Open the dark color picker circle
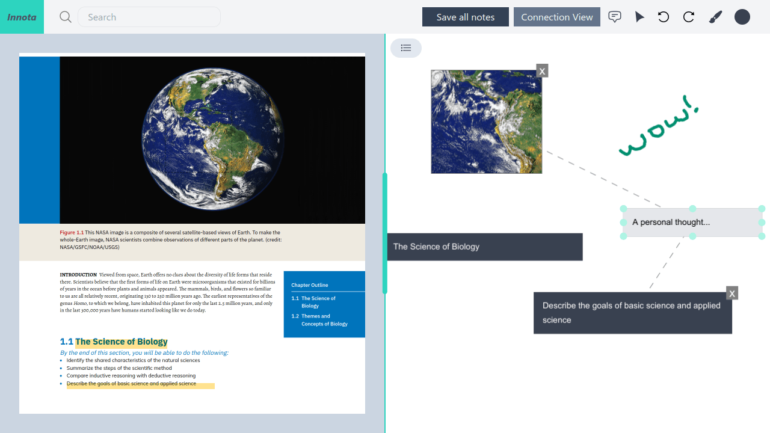Viewport: 770px width, 433px height. tap(742, 17)
